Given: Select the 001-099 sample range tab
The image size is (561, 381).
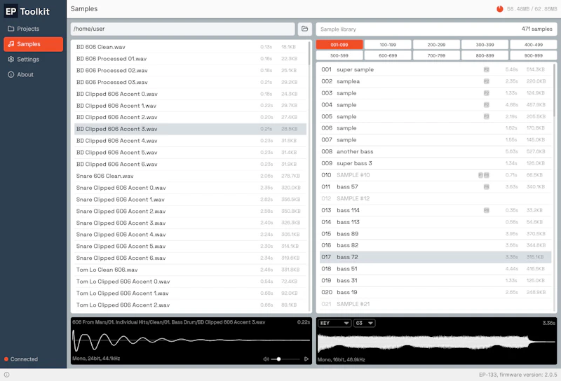Looking at the screenshot, I should point(339,45).
